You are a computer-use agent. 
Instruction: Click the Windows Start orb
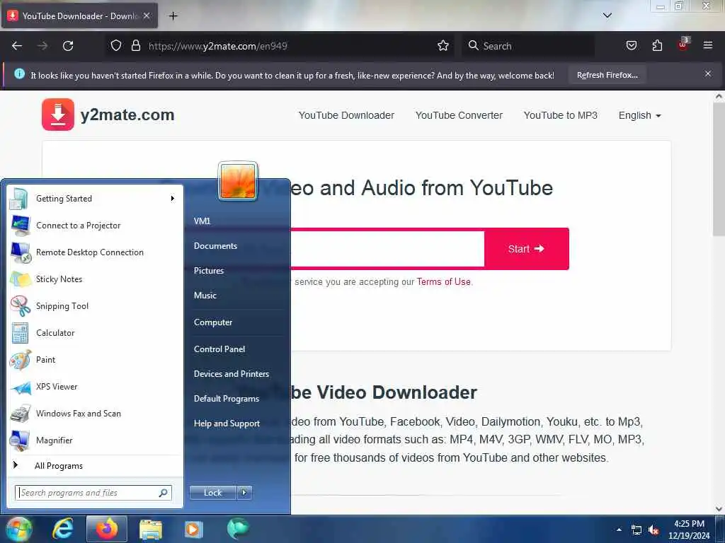(x=18, y=529)
